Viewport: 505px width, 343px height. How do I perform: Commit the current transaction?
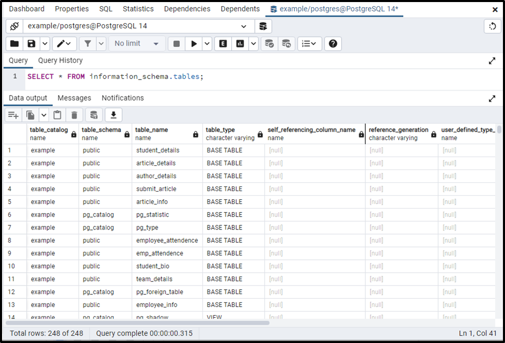[269, 44]
